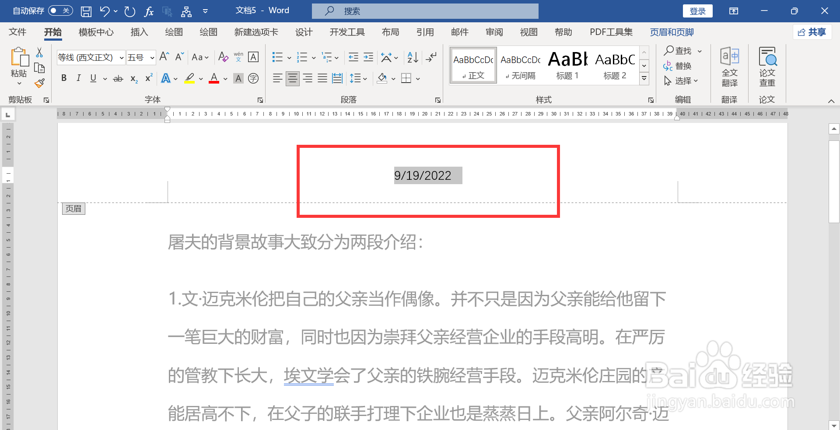This screenshot has width=840, height=430.
Task: Apply the 标题 1 style
Action: pyautogui.click(x=567, y=65)
